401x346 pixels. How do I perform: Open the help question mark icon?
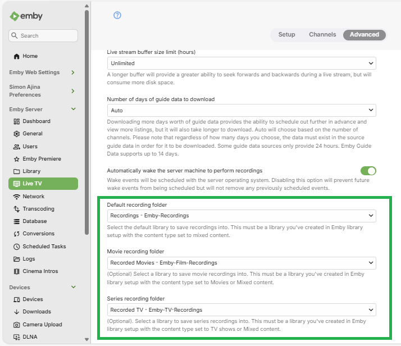tap(117, 15)
